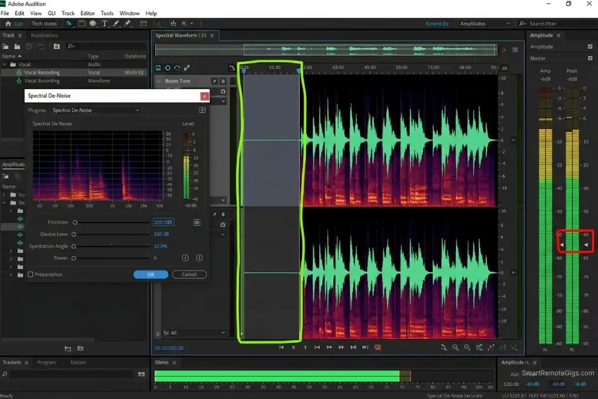The image size is (598, 399).
Task: Click the mixer levels icon in top toolbar
Action: coord(173,24)
